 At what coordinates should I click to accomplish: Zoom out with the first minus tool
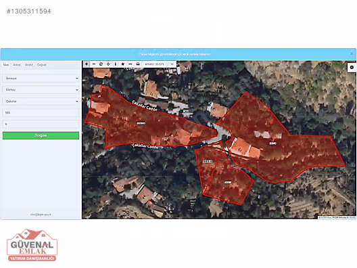point(94,64)
